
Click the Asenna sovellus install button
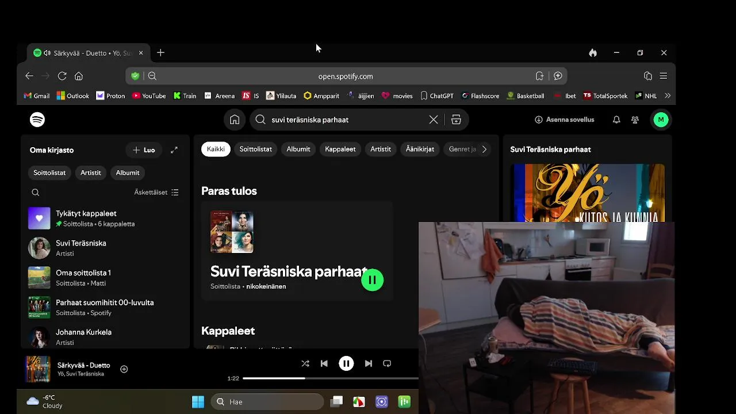[x=565, y=120]
